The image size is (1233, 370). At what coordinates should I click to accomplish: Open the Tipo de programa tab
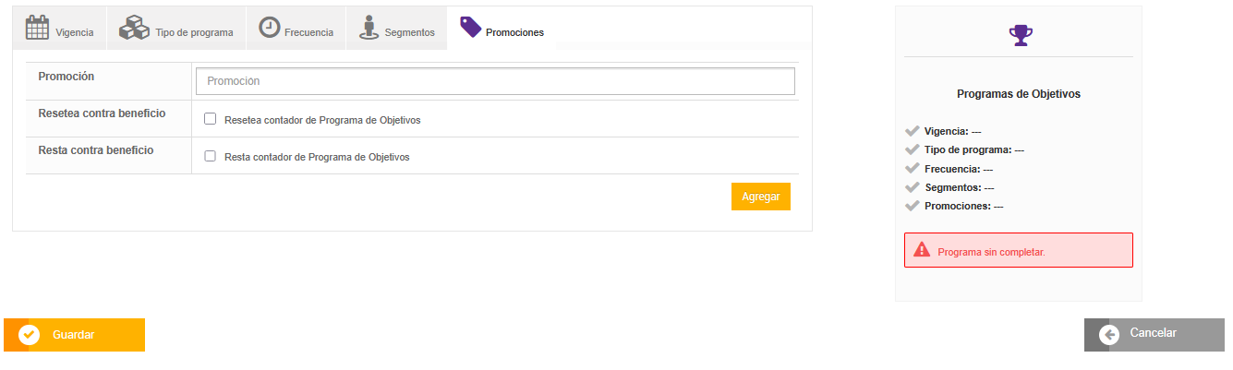[x=193, y=32]
